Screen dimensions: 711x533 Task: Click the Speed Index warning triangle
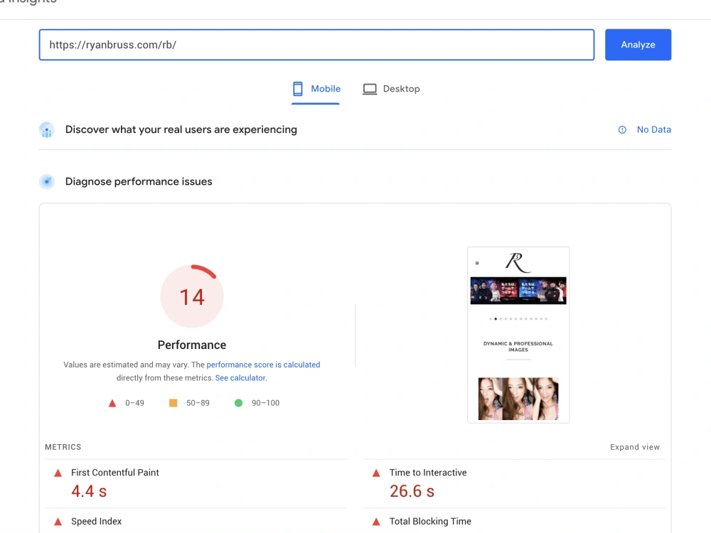(x=58, y=522)
